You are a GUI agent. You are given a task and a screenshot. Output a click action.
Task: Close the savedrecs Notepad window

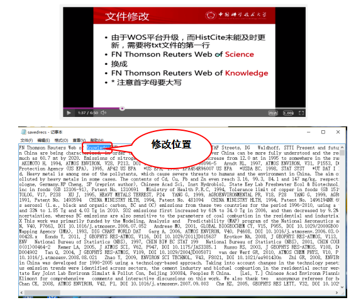338,132
